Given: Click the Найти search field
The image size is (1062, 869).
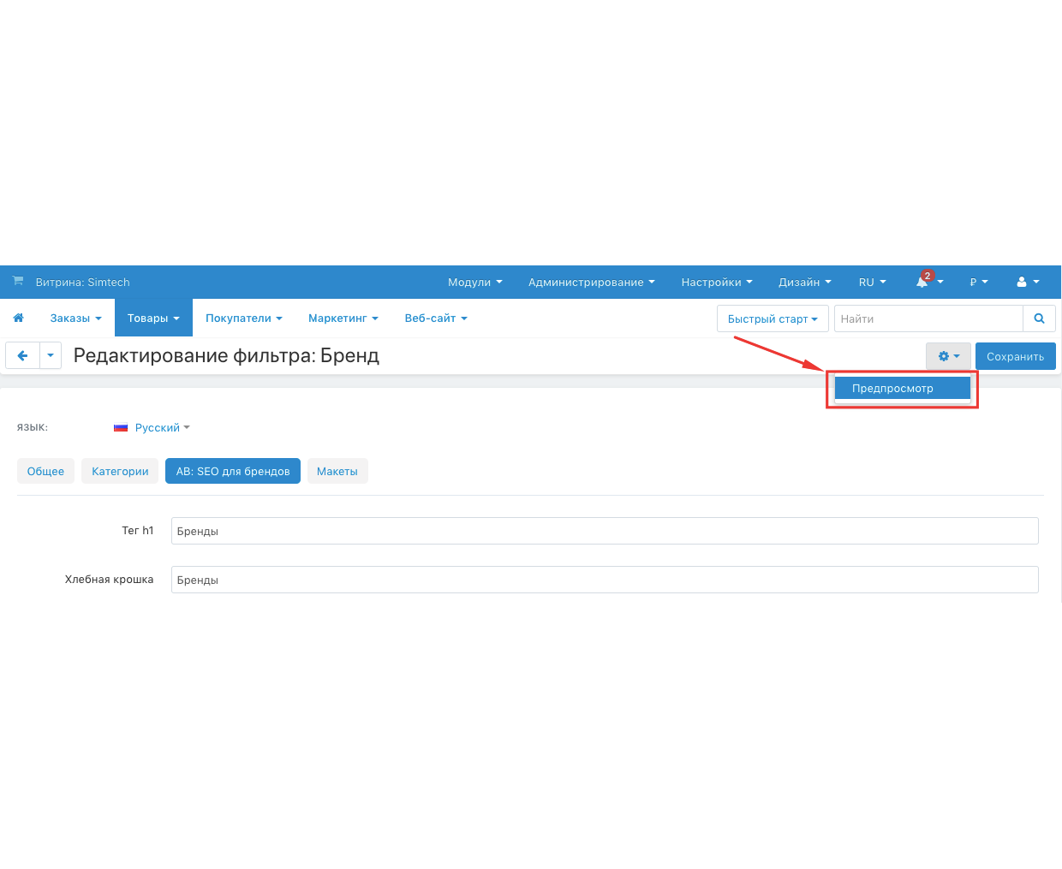Looking at the screenshot, I should [x=928, y=318].
